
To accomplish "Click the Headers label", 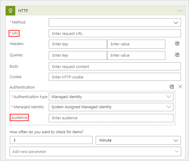I will [16, 44].
